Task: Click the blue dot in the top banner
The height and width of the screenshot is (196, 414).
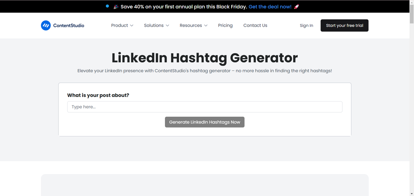Action: click(x=107, y=6)
